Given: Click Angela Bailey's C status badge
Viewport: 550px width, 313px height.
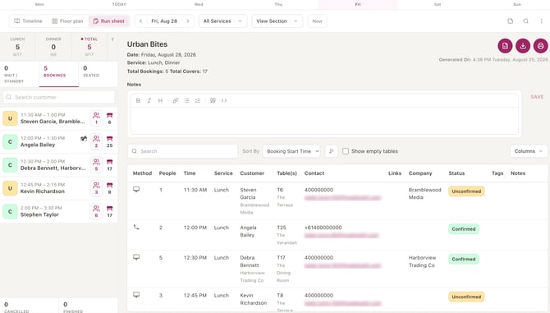Looking at the screenshot, I should coord(10,142).
